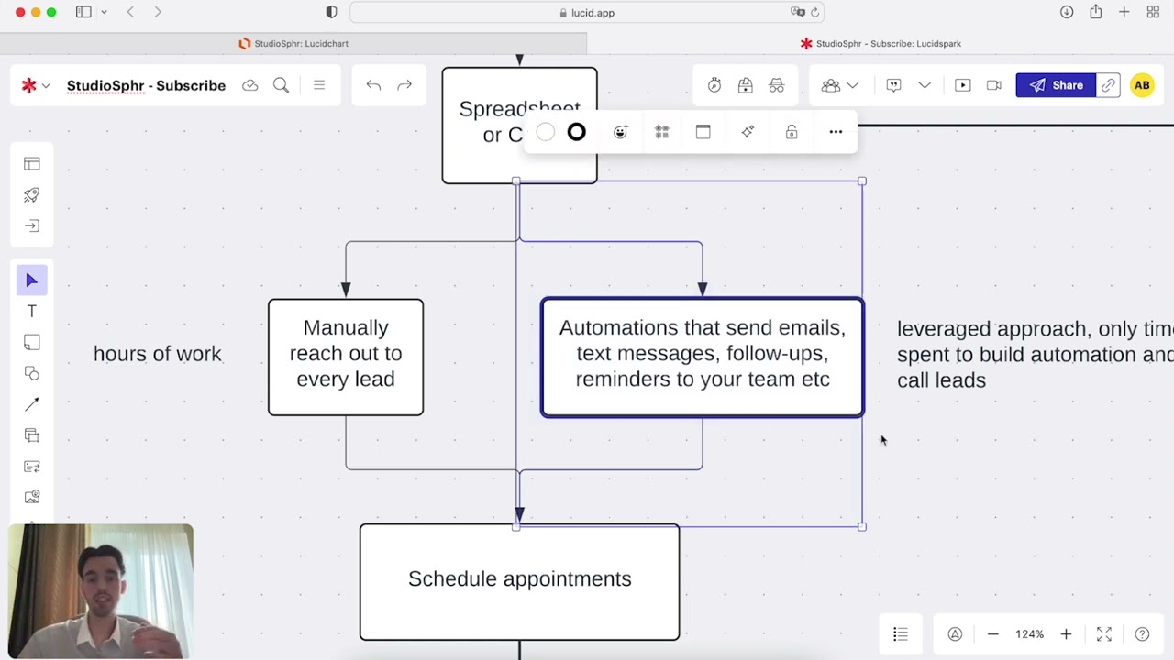This screenshot has width=1174, height=660.
Task: Click the import arrow icon in sidebar
Action: click(x=32, y=226)
